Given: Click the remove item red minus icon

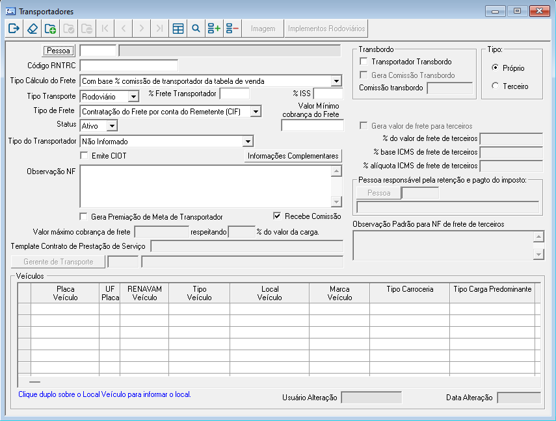Looking at the screenshot, I should click(233, 28).
